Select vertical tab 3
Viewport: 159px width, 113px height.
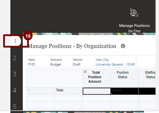coord(15,74)
